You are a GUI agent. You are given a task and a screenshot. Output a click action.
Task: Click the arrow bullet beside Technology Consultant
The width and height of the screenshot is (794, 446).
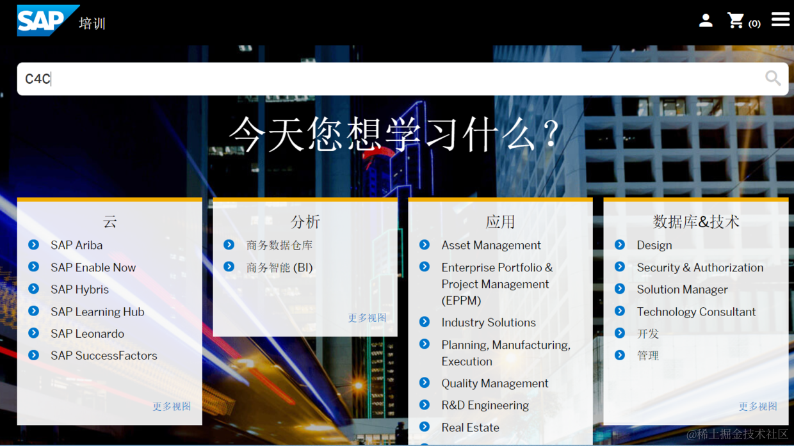(620, 311)
